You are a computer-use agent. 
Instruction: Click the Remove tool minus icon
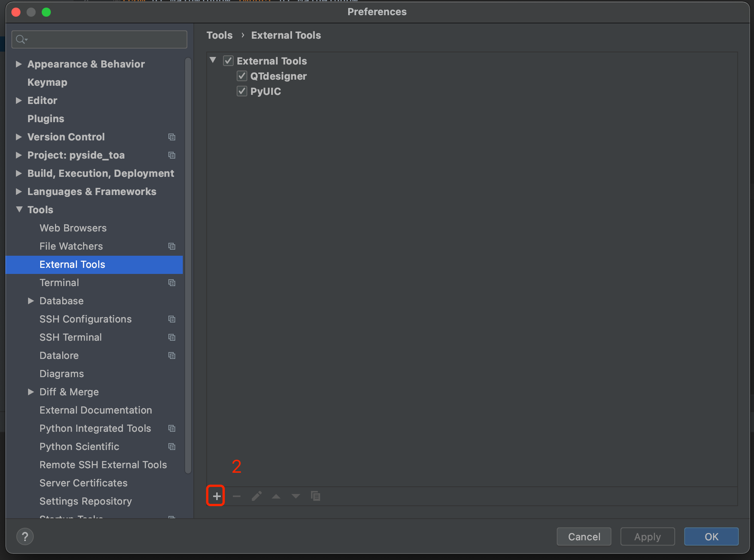point(237,496)
